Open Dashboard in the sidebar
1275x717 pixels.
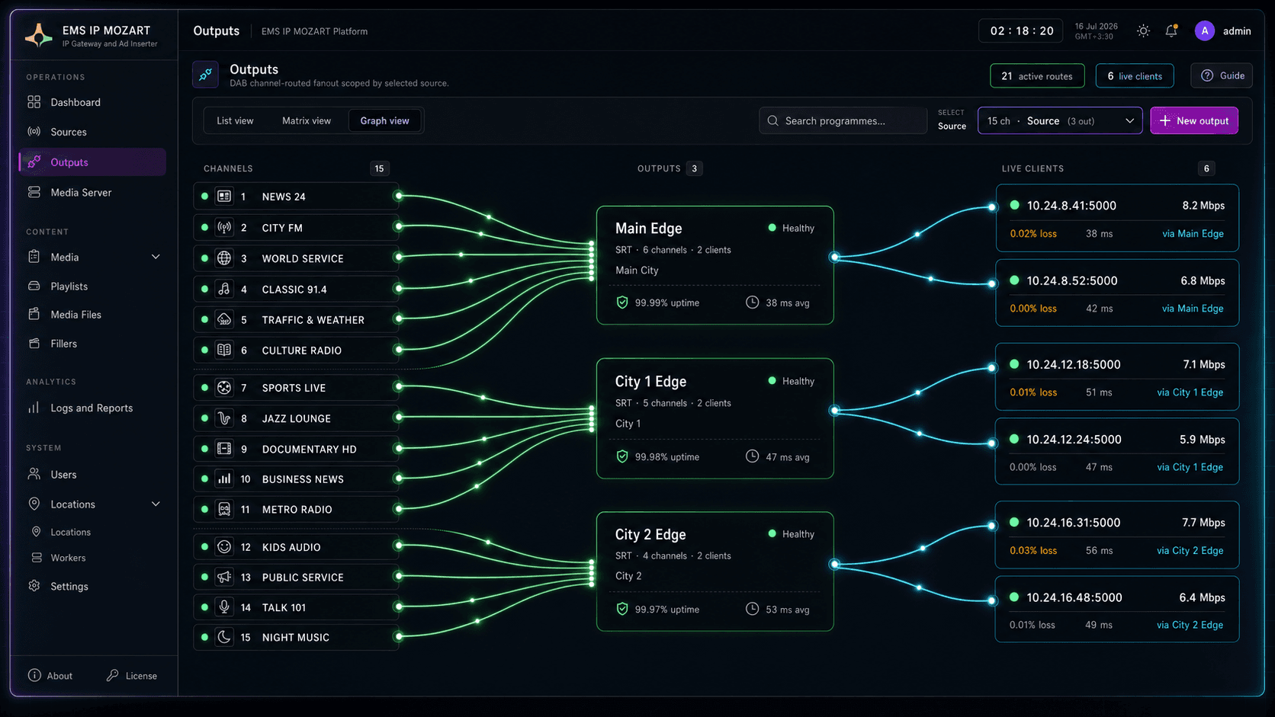(92, 102)
